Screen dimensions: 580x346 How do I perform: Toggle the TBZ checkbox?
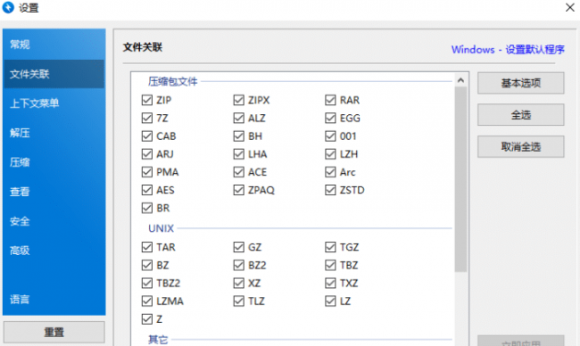point(330,265)
